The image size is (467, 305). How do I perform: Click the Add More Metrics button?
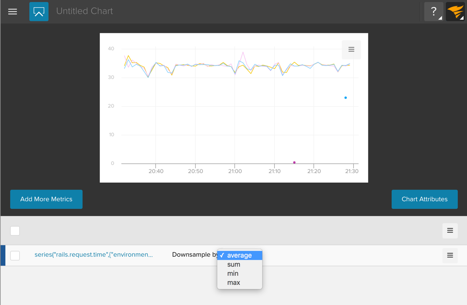pyautogui.click(x=46, y=199)
